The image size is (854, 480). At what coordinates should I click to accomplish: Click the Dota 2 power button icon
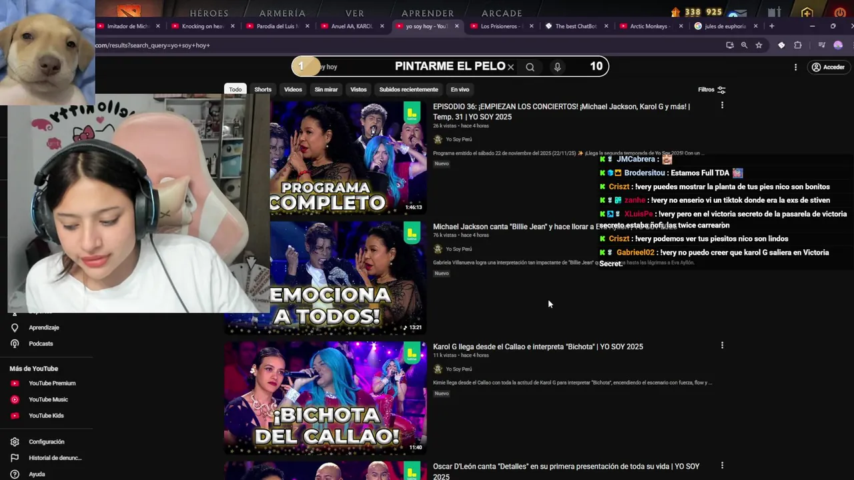pyautogui.click(x=840, y=13)
